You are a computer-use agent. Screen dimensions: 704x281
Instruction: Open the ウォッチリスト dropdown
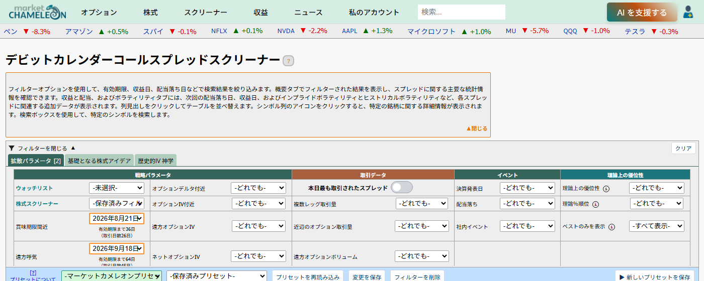(x=117, y=188)
